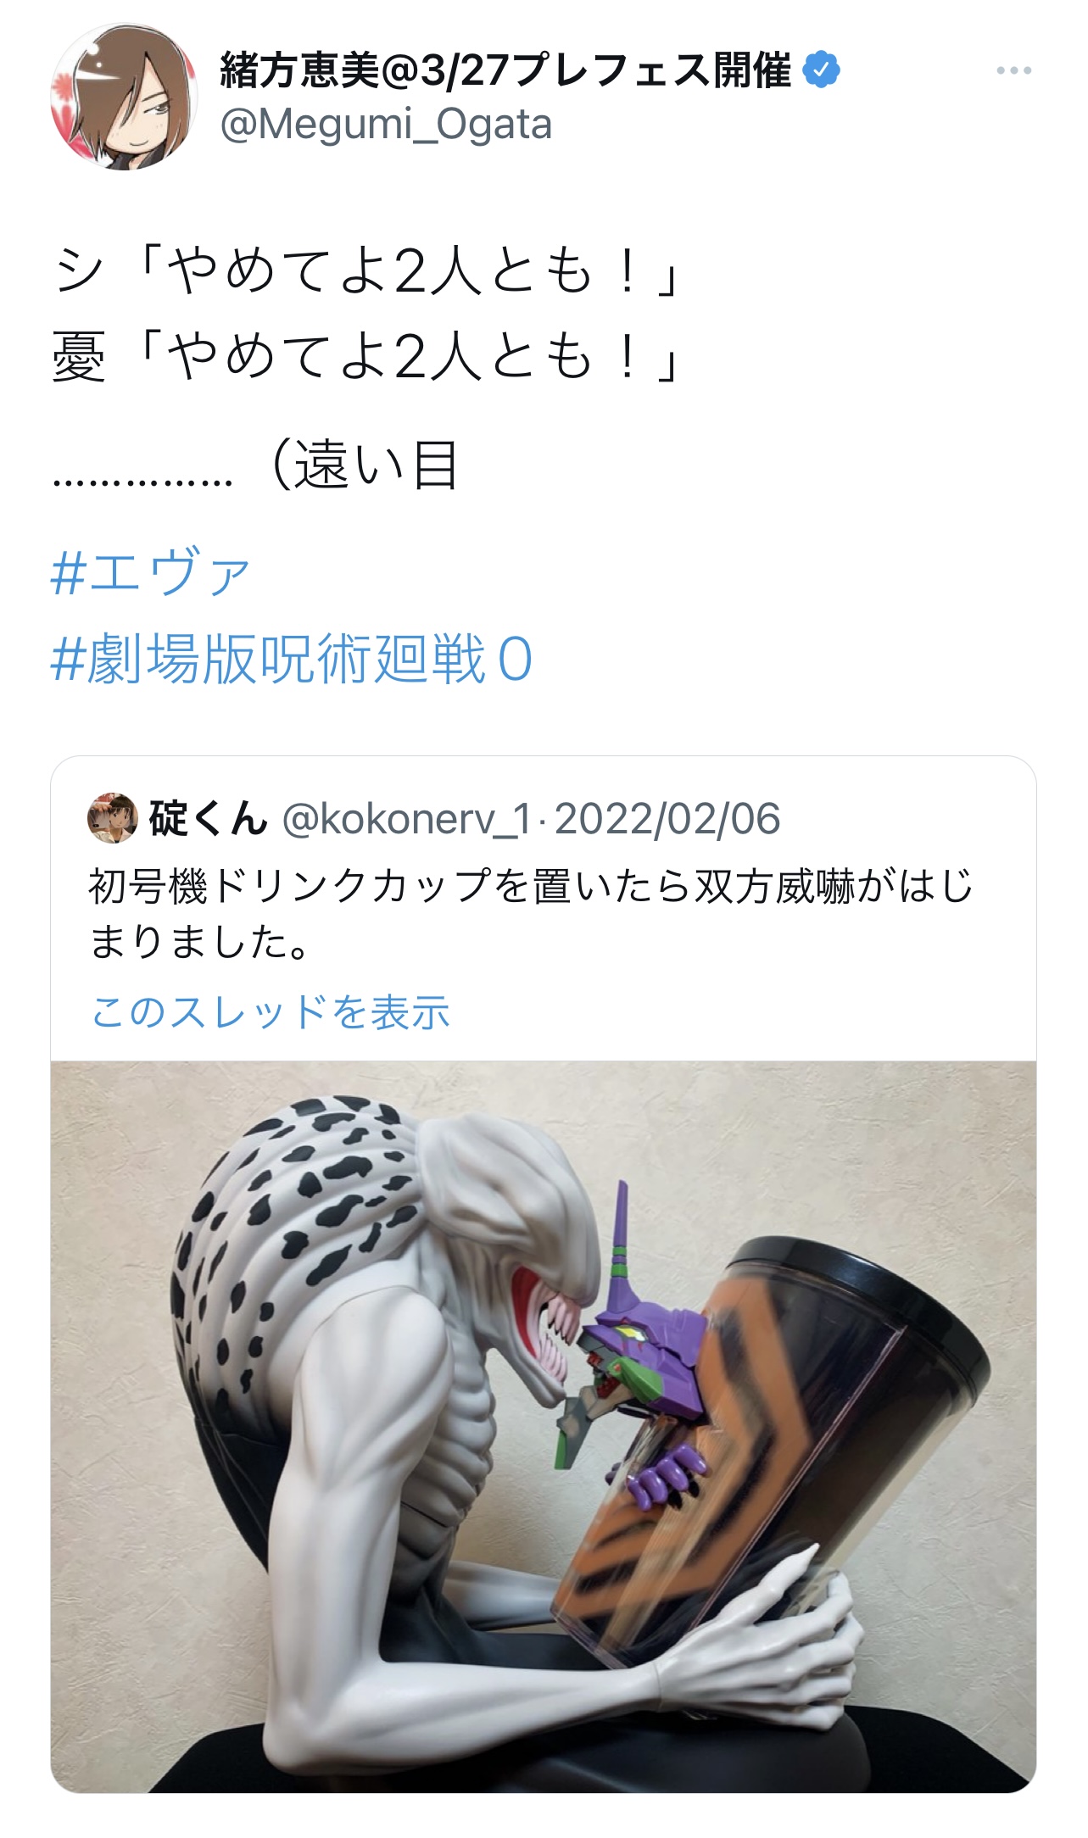Open the @kokonerv_1 handle

pos(407,819)
